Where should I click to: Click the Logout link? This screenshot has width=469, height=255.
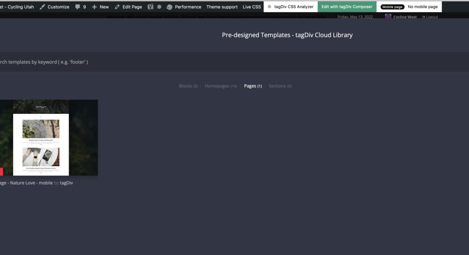(430, 17)
